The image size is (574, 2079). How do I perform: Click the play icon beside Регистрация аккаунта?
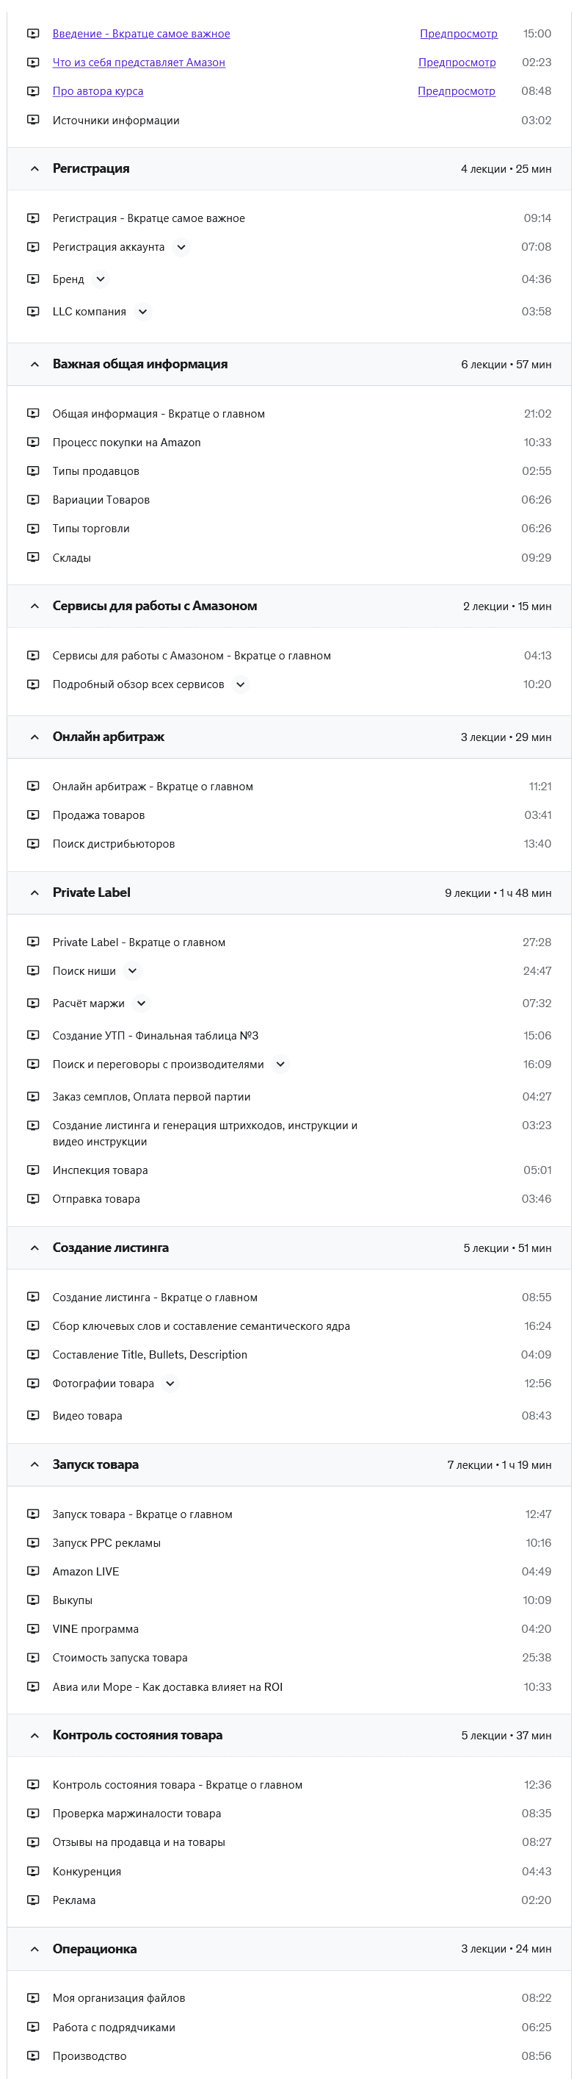[x=32, y=248]
